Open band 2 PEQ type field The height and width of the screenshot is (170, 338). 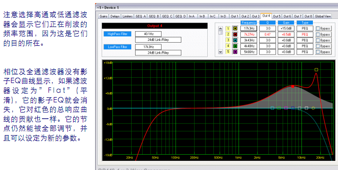pyautogui.click(x=305, y=34)
